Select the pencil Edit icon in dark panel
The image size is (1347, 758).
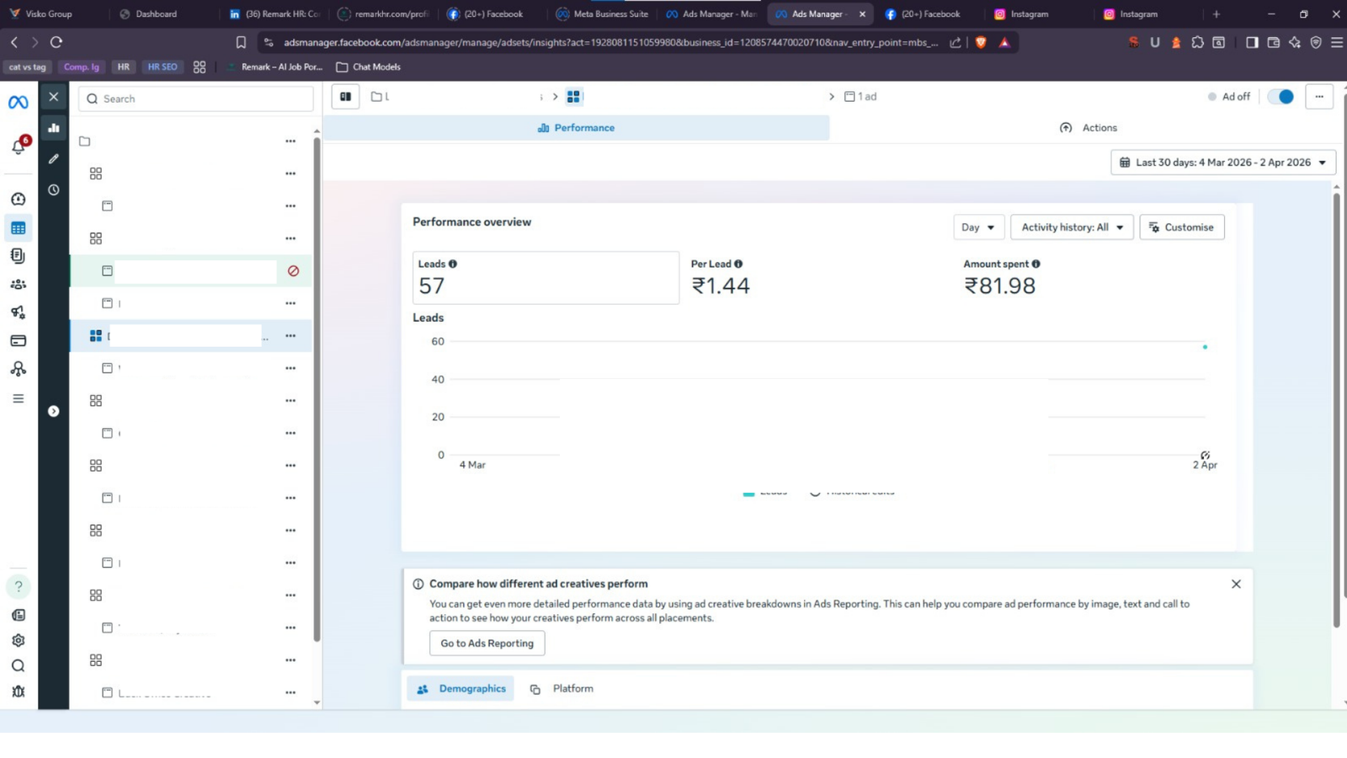[54, 158]
